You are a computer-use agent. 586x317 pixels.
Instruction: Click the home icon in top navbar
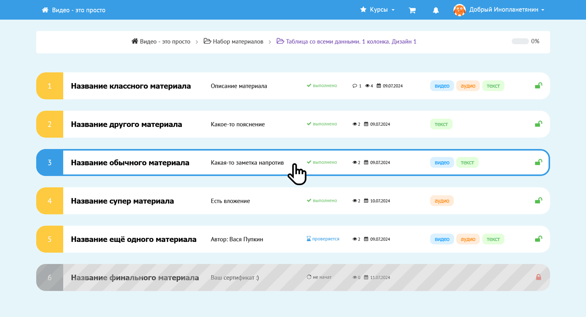[45, 10]
